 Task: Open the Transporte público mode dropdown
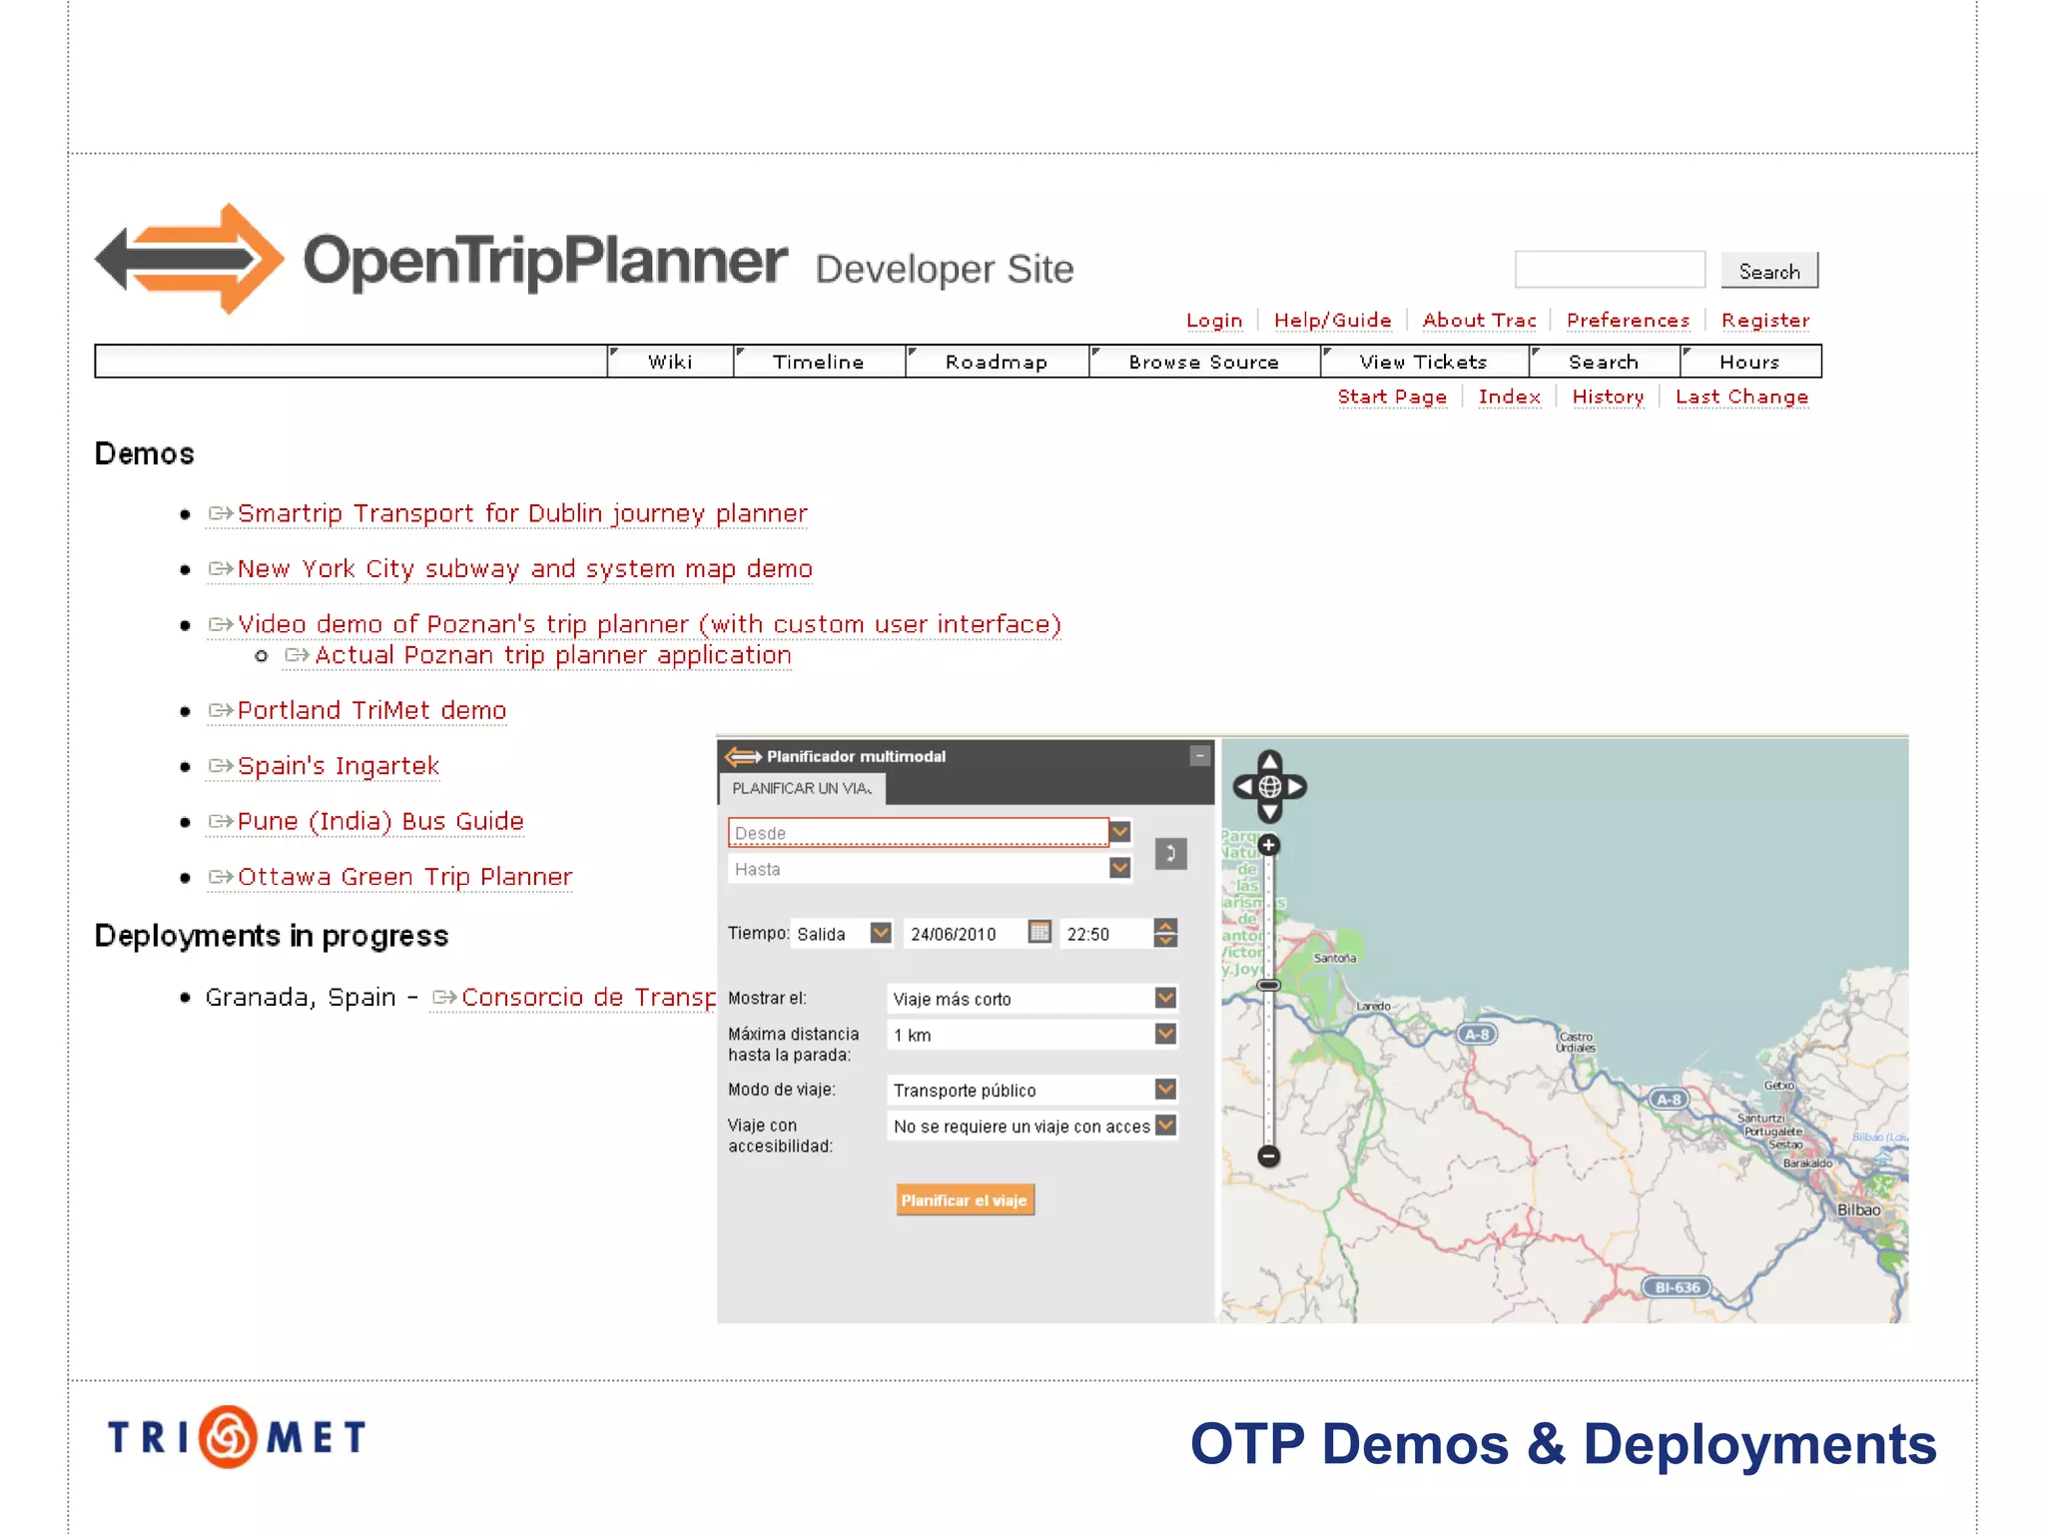[1165, 1089]
